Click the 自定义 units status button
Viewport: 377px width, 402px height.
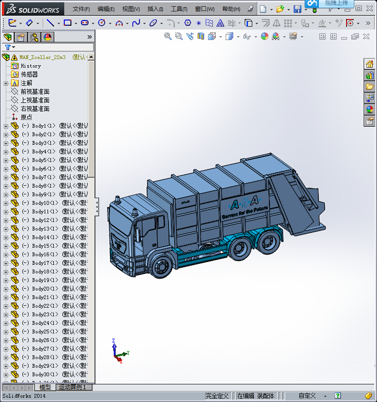point(307,396)
